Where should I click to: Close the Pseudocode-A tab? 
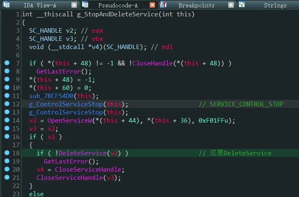coord(152,5)
